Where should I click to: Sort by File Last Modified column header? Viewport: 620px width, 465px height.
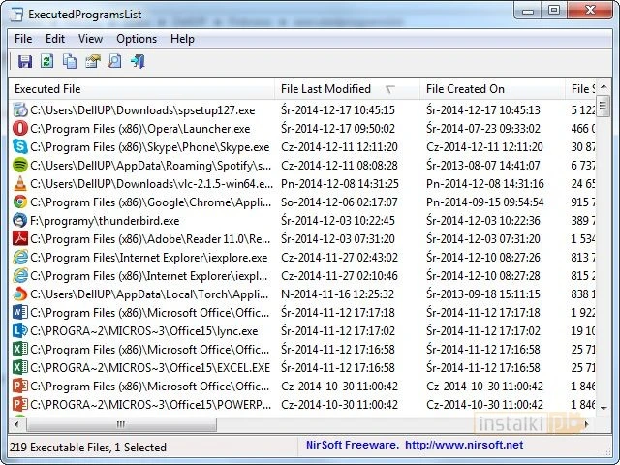pos(325,89)
